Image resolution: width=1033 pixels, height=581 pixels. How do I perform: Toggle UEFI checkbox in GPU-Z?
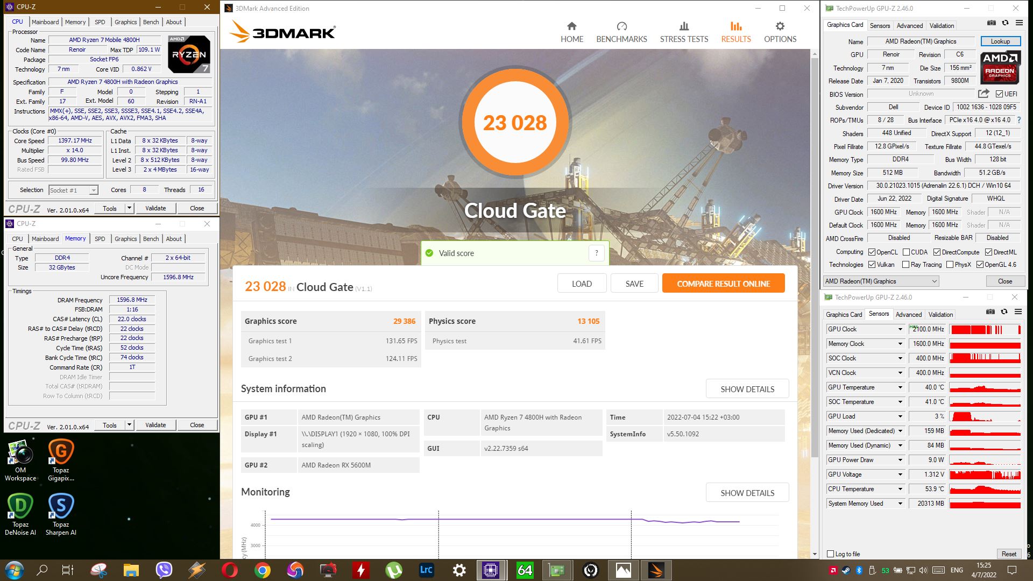[x=999, y=94]
